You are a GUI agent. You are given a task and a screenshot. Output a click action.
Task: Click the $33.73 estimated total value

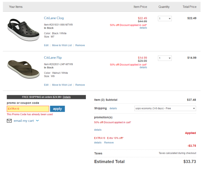(x=190, y=162)
